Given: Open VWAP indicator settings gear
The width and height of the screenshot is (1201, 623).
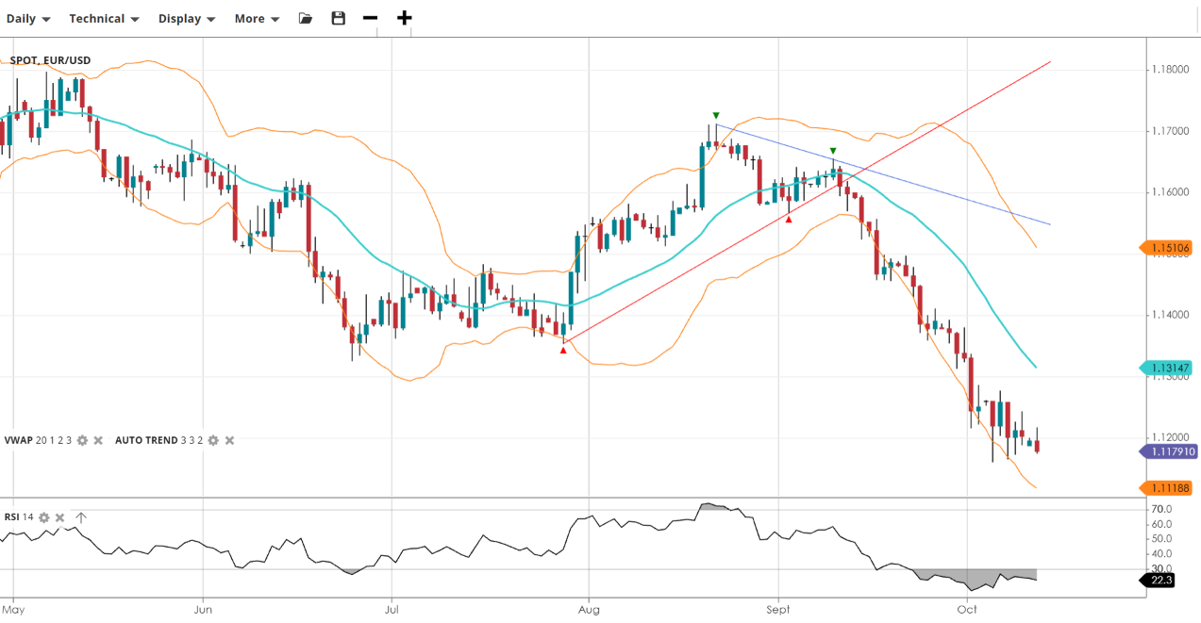Looking at the screenshot, I should tap(82, 440).
